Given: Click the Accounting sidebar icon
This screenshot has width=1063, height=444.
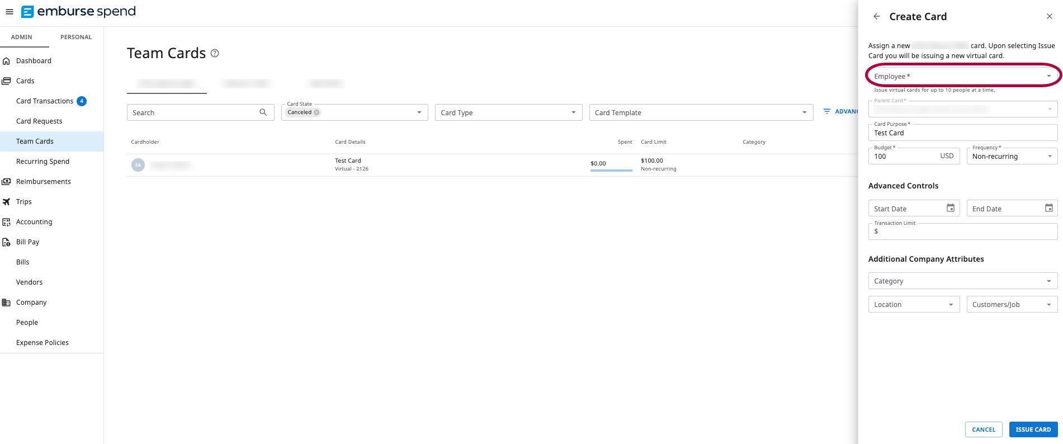Looking at the screenshot, I should (7, 222).
